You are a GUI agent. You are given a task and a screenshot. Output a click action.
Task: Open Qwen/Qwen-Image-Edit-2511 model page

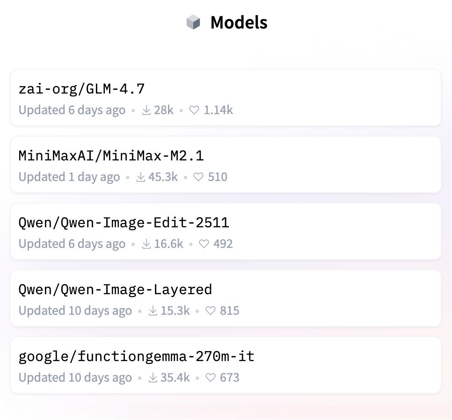click(x=124, y=222)
